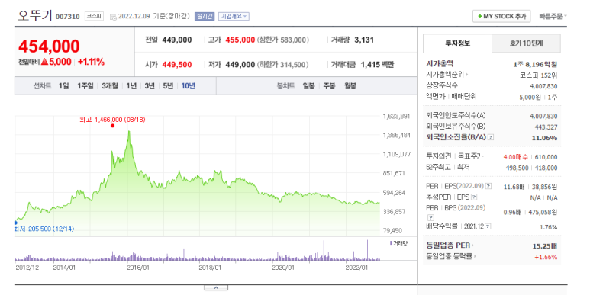Viewport: 590px width, 295px height.
Task: Click the help icon beside PER EPS(2022.09)
Action: pyautogui.click(x=488, y=186)
